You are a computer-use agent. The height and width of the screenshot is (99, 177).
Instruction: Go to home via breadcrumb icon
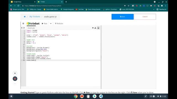point(25,16)
